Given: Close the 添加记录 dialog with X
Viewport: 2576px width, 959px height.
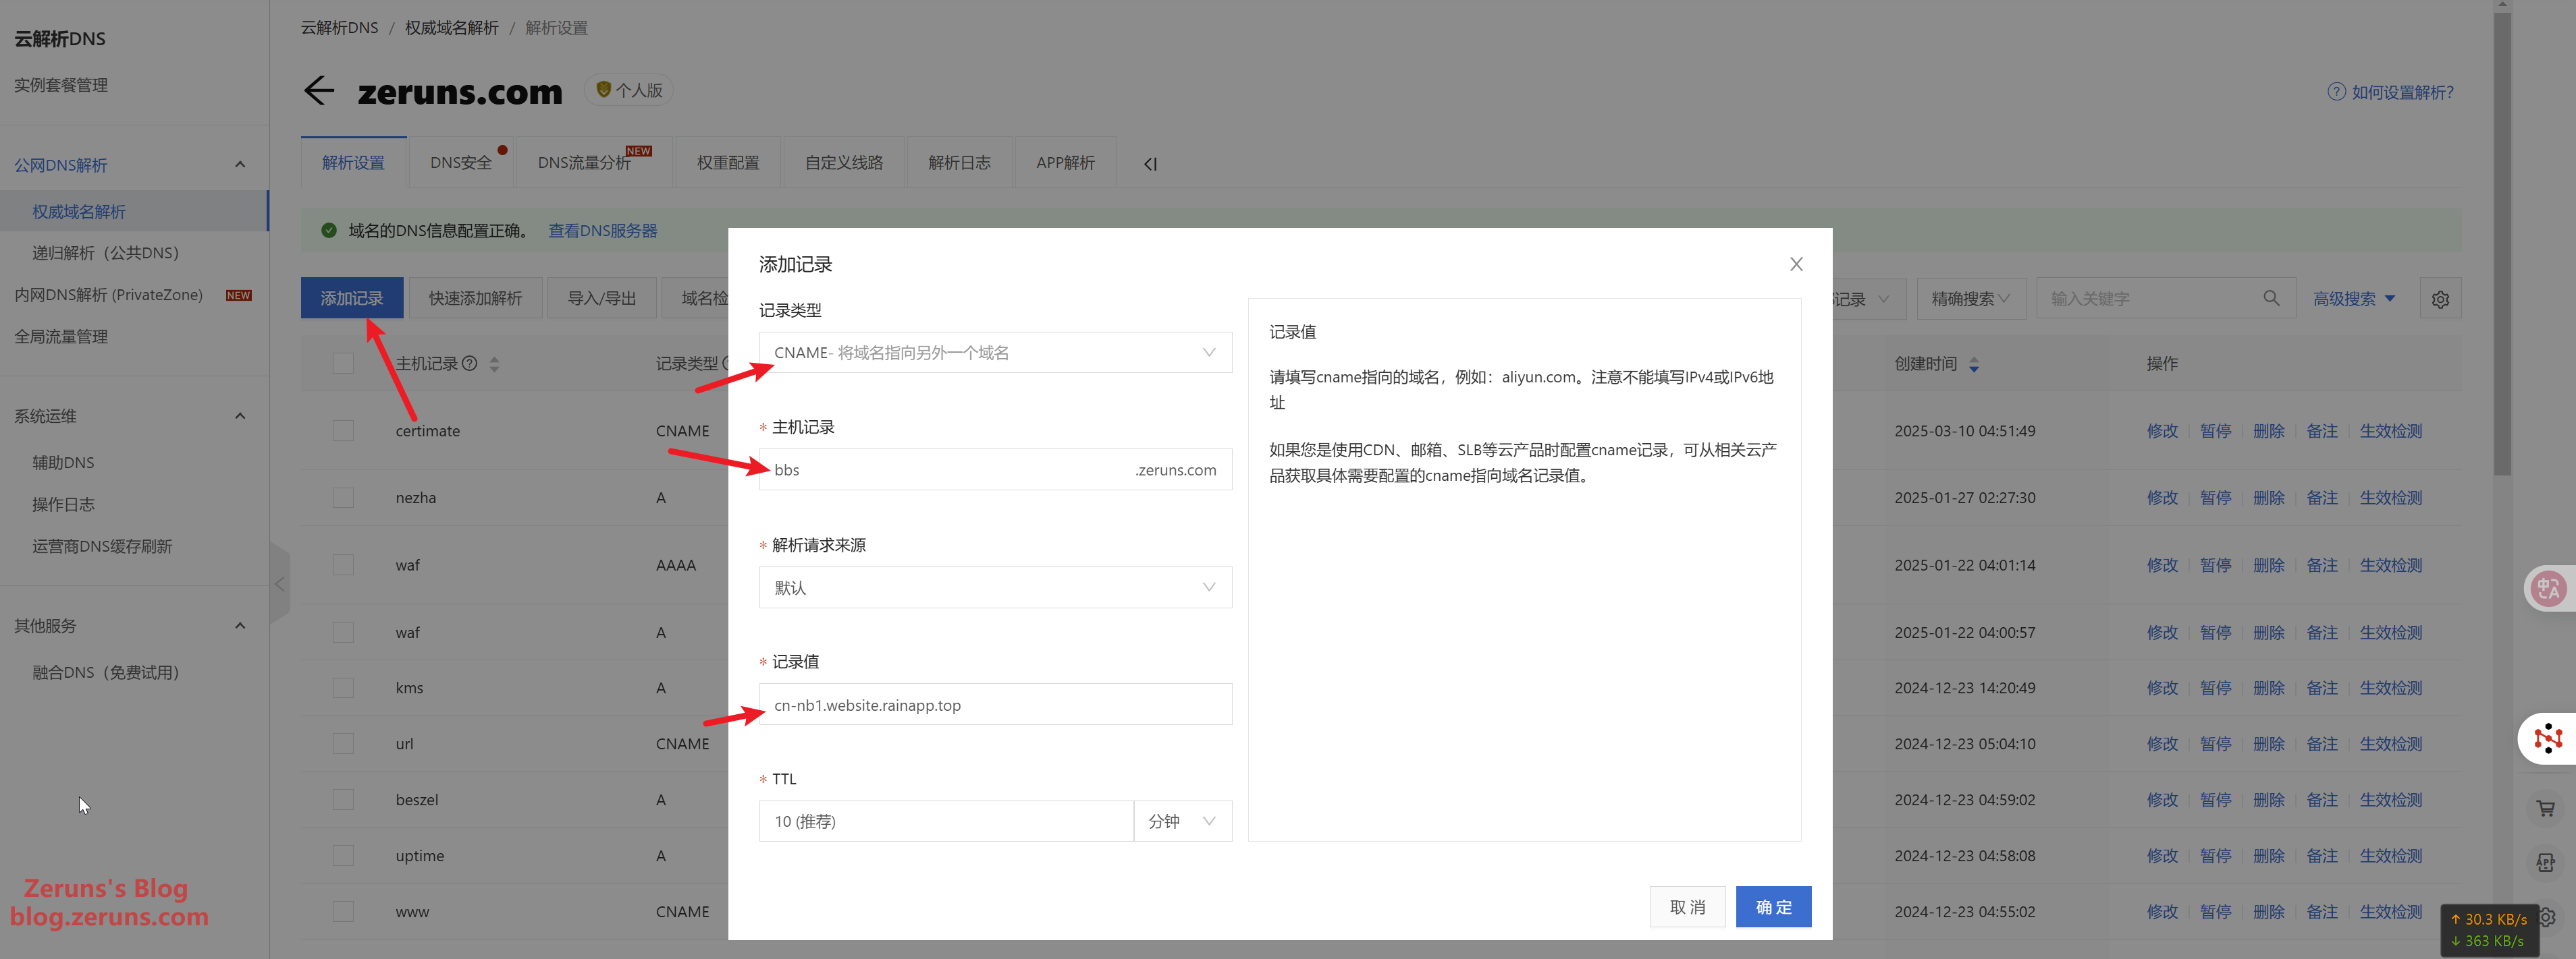Looking at the screenshot, I should [1796, 264].
